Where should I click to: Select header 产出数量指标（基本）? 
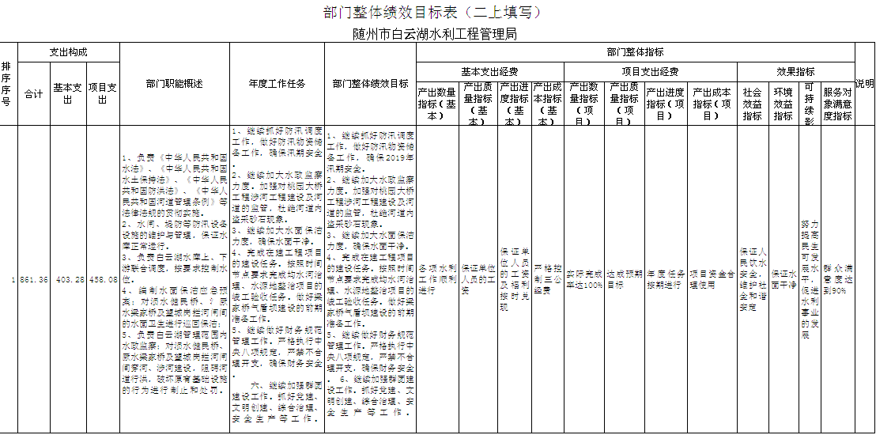[437, 103]
